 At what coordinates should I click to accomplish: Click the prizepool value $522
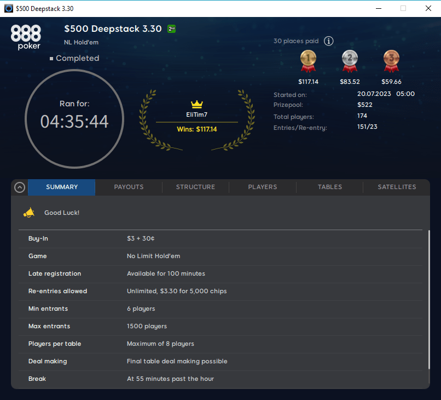(365, 105)
